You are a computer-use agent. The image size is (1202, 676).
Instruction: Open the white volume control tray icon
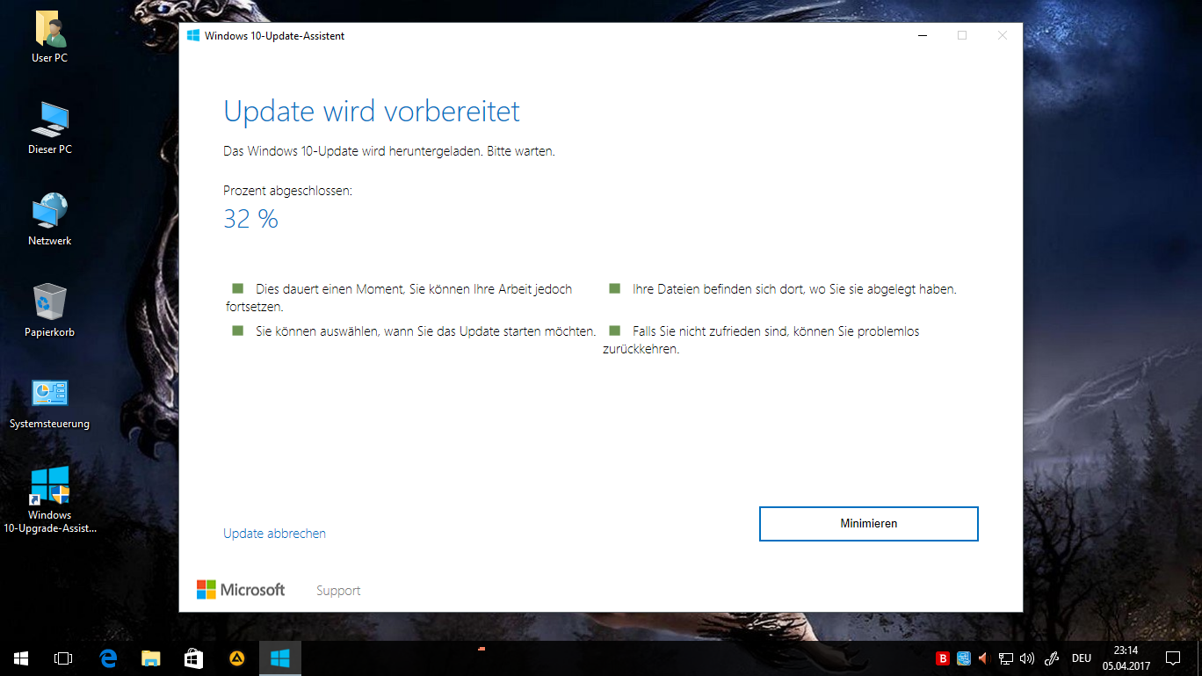click(x=1027, y=658)
